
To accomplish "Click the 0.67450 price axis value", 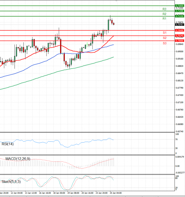I will click(x=179, y=95).
